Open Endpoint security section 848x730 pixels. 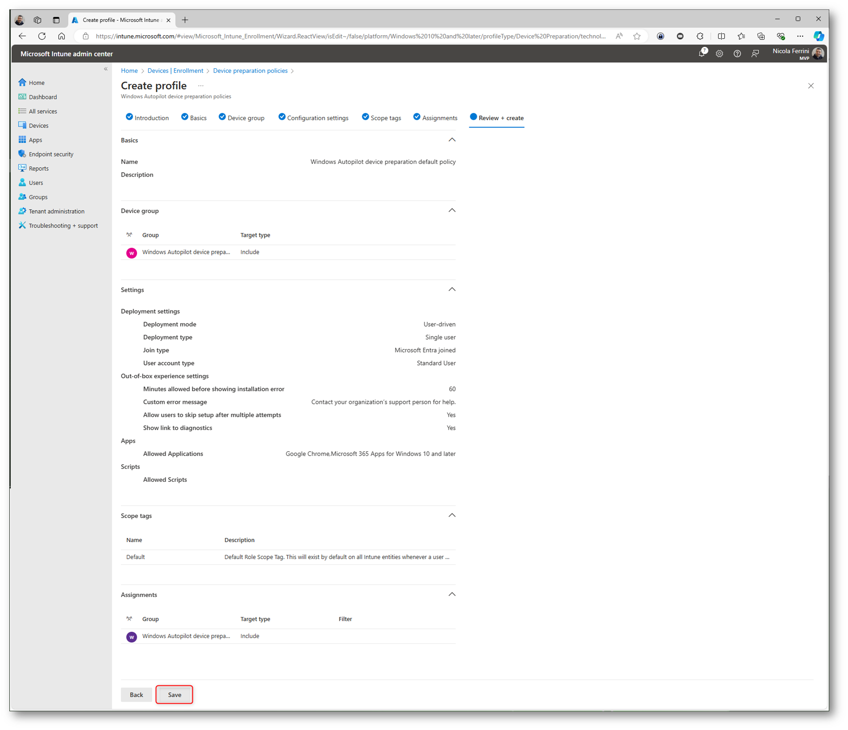click(x=46, y=154)
